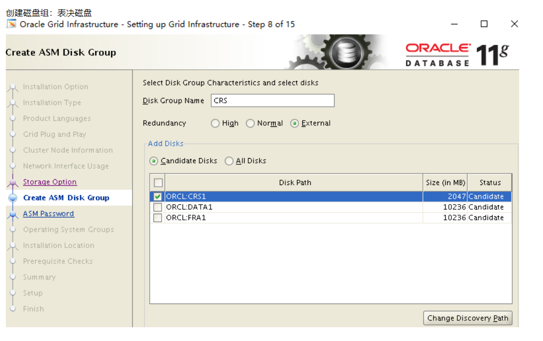Image resolution: width=543 pixels, height=341 pixels.
Task: Uncheck the ORCL:CRS1 disk checkbox
Action: pyautogui.click(x=158, y=197)
